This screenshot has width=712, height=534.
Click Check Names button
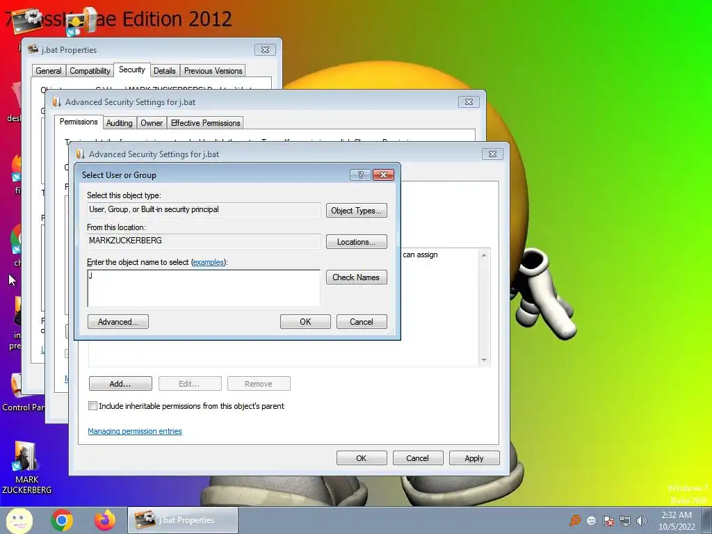tap(357, 277)
